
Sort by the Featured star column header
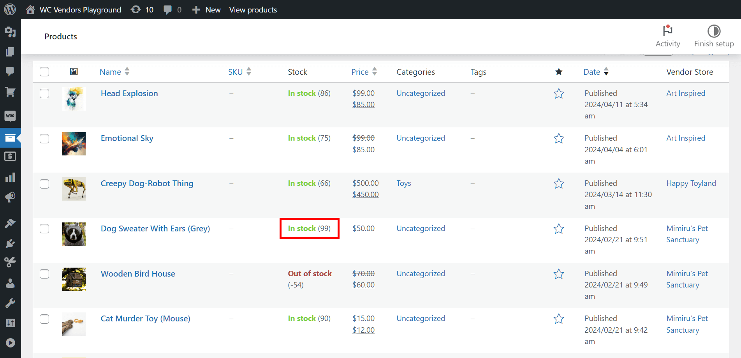tap(559, 72)
